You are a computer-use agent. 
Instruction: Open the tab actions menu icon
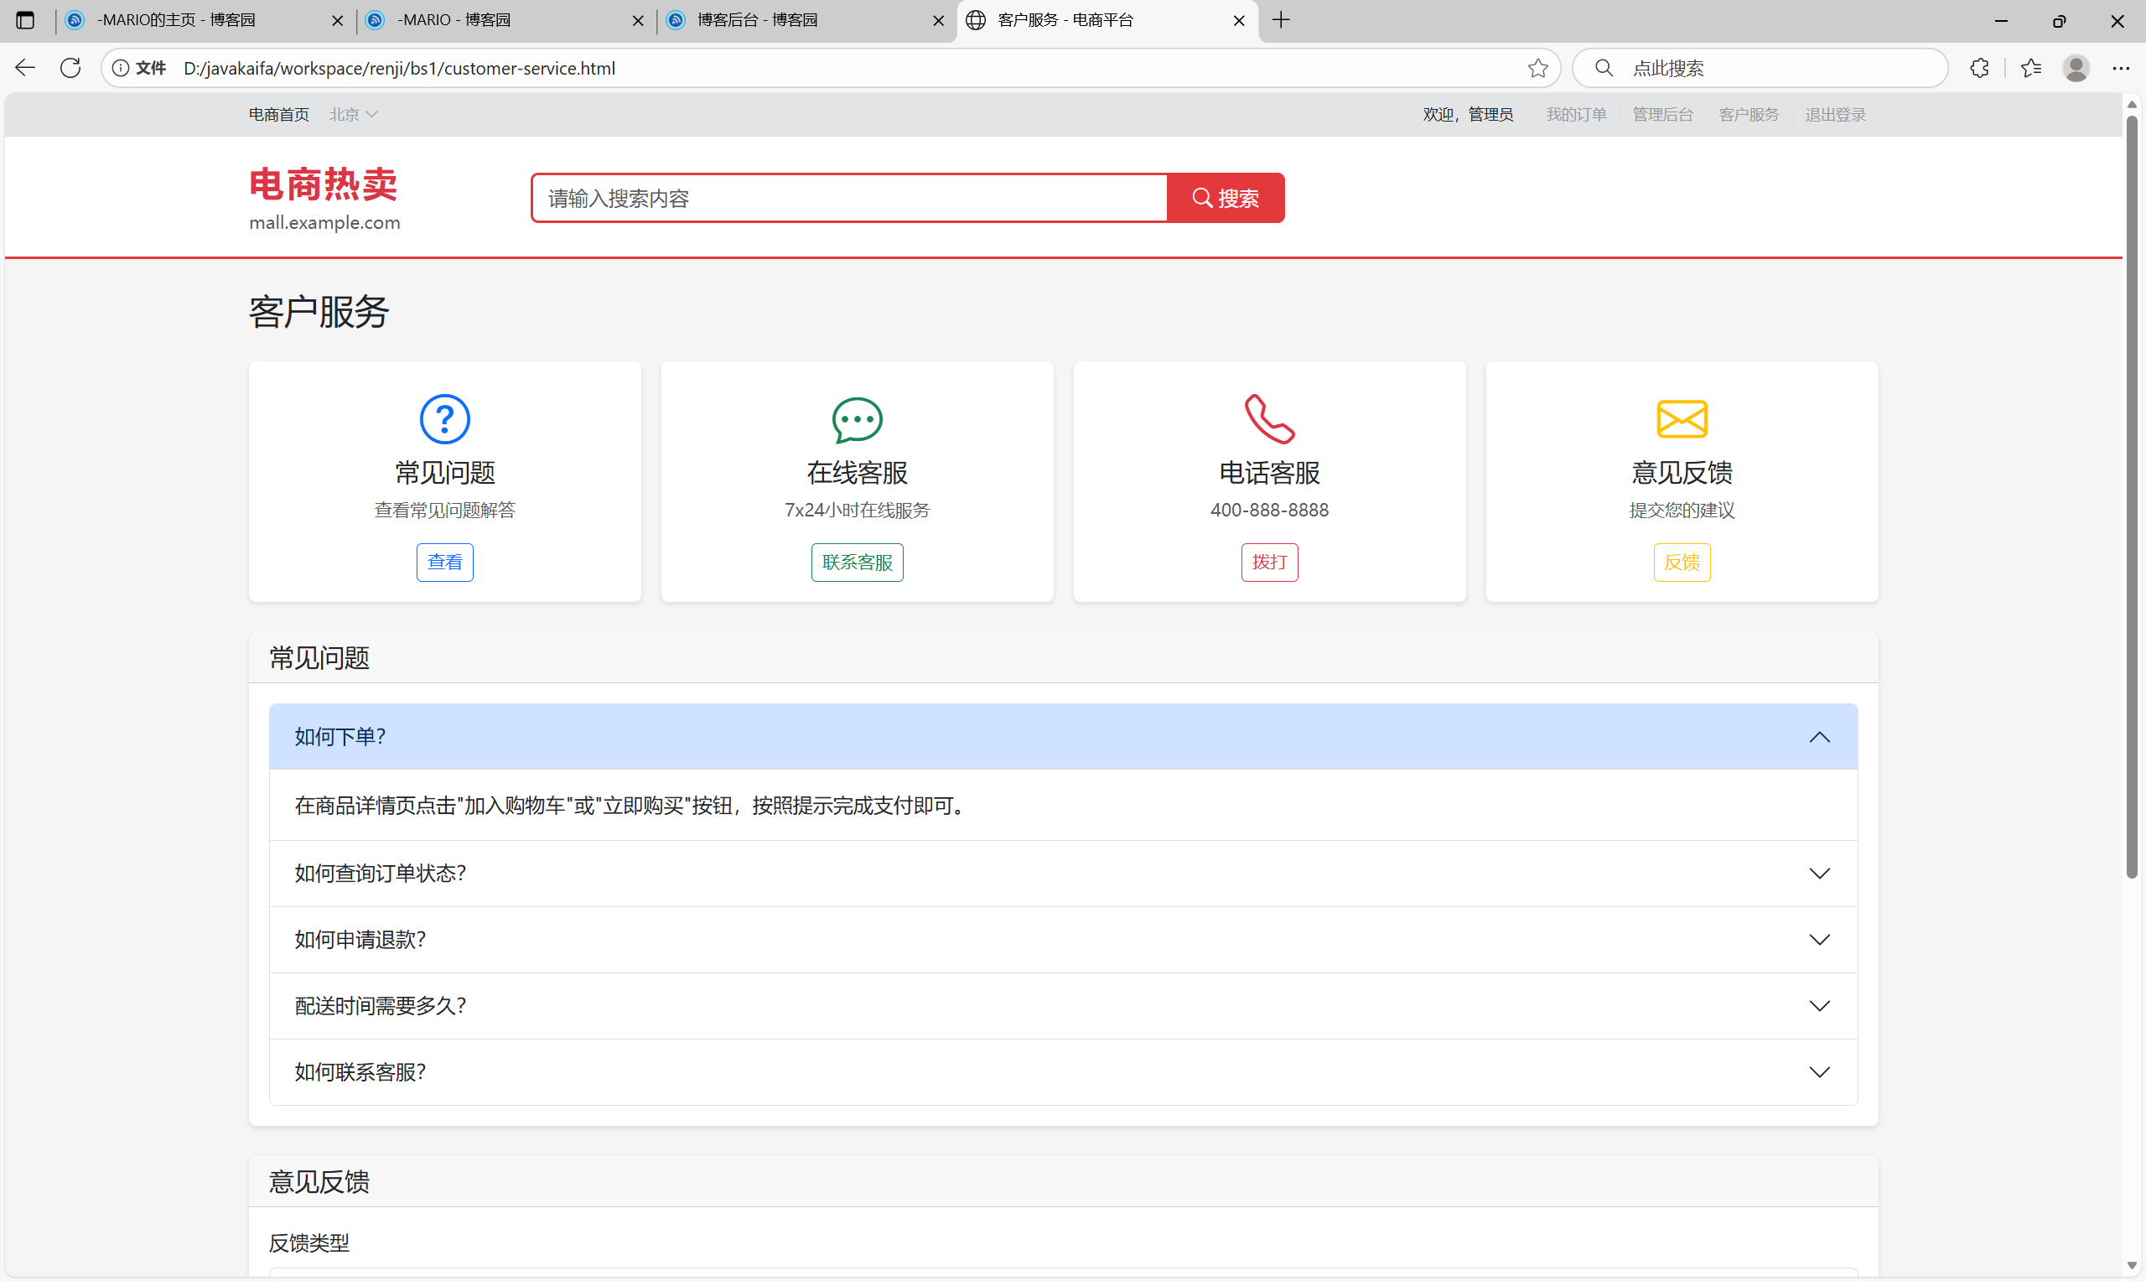[25, 20]
